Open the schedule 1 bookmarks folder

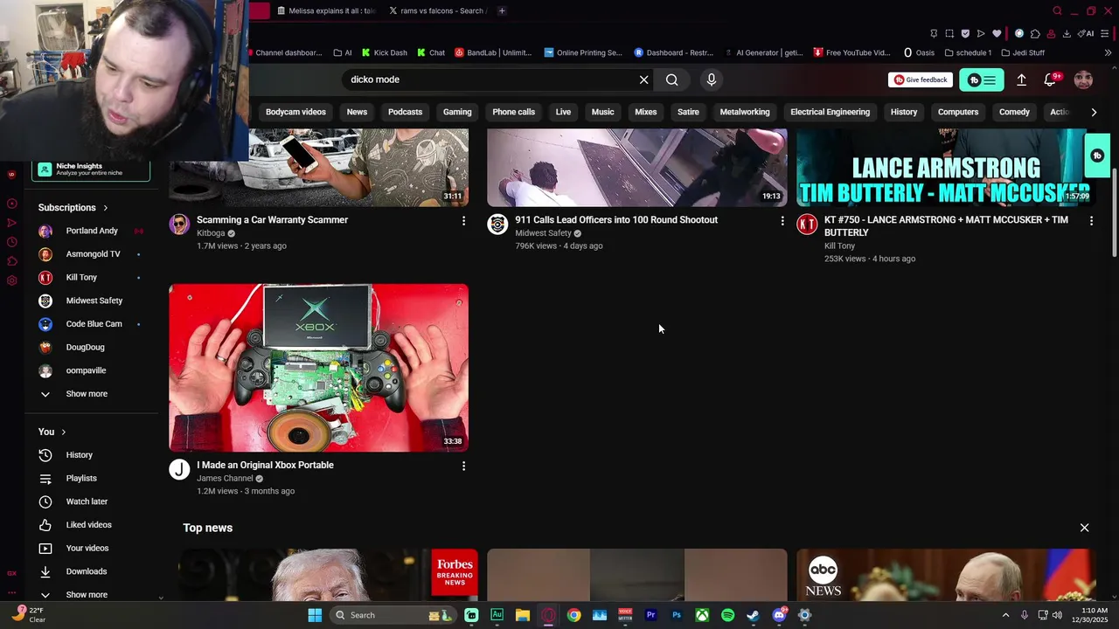968,52
